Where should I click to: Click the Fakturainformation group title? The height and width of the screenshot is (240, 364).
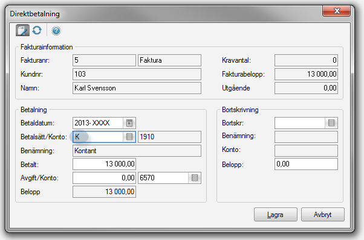click(x=47, y=47)
